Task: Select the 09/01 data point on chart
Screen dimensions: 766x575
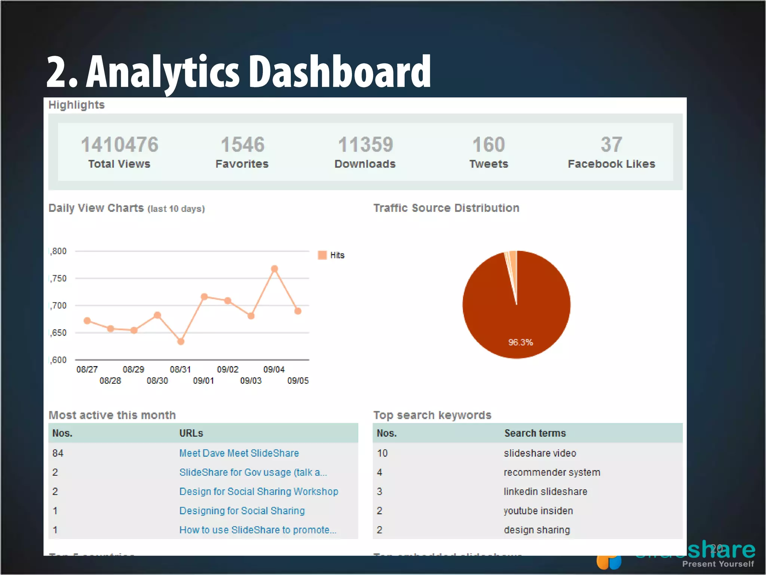Action: pos(204,297)
